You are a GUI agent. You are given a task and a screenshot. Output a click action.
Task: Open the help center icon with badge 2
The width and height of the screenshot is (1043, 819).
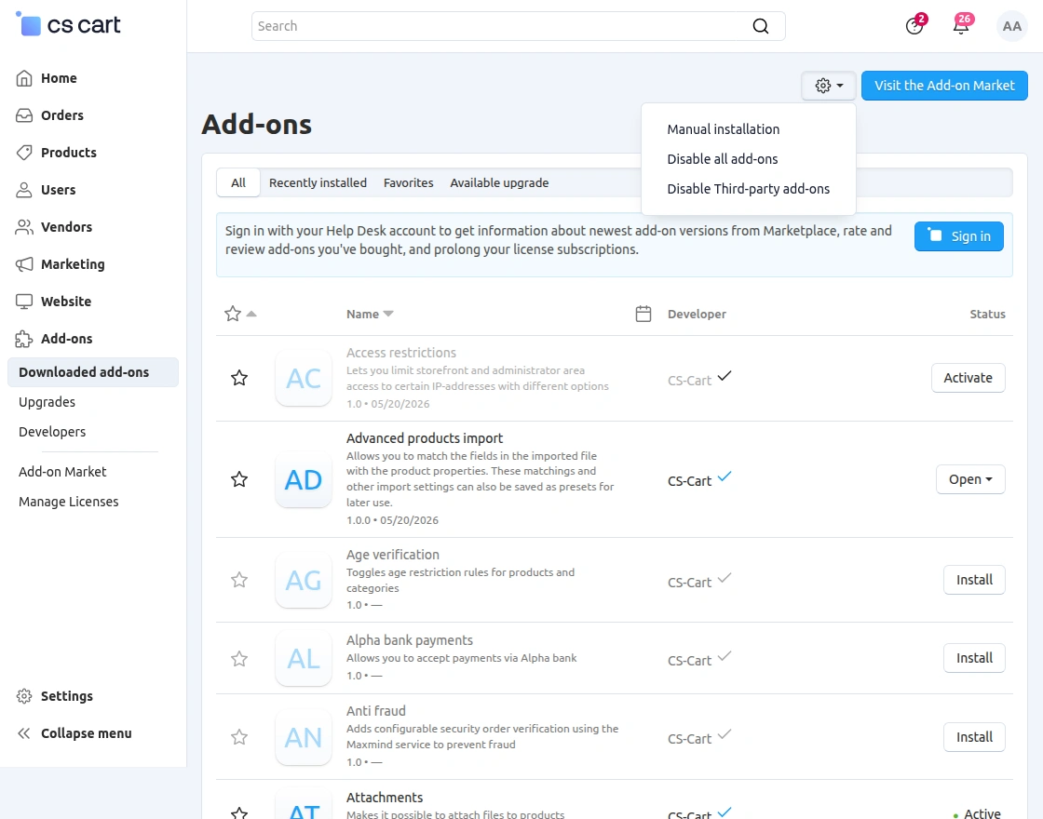click(914, 26)
